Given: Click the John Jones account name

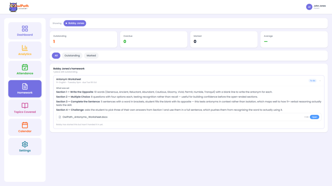Looking at the screenshot, I should [x=319, y=6].
